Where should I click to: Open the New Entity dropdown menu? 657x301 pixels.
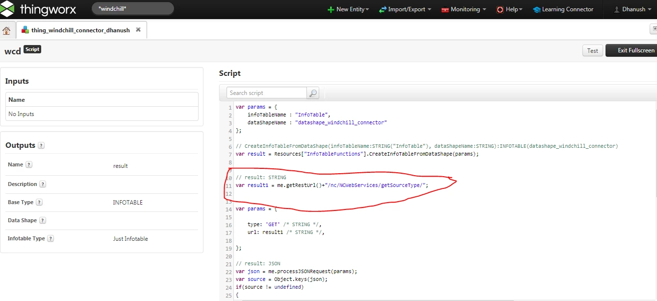pyautogui.click(x=348, y=9)
